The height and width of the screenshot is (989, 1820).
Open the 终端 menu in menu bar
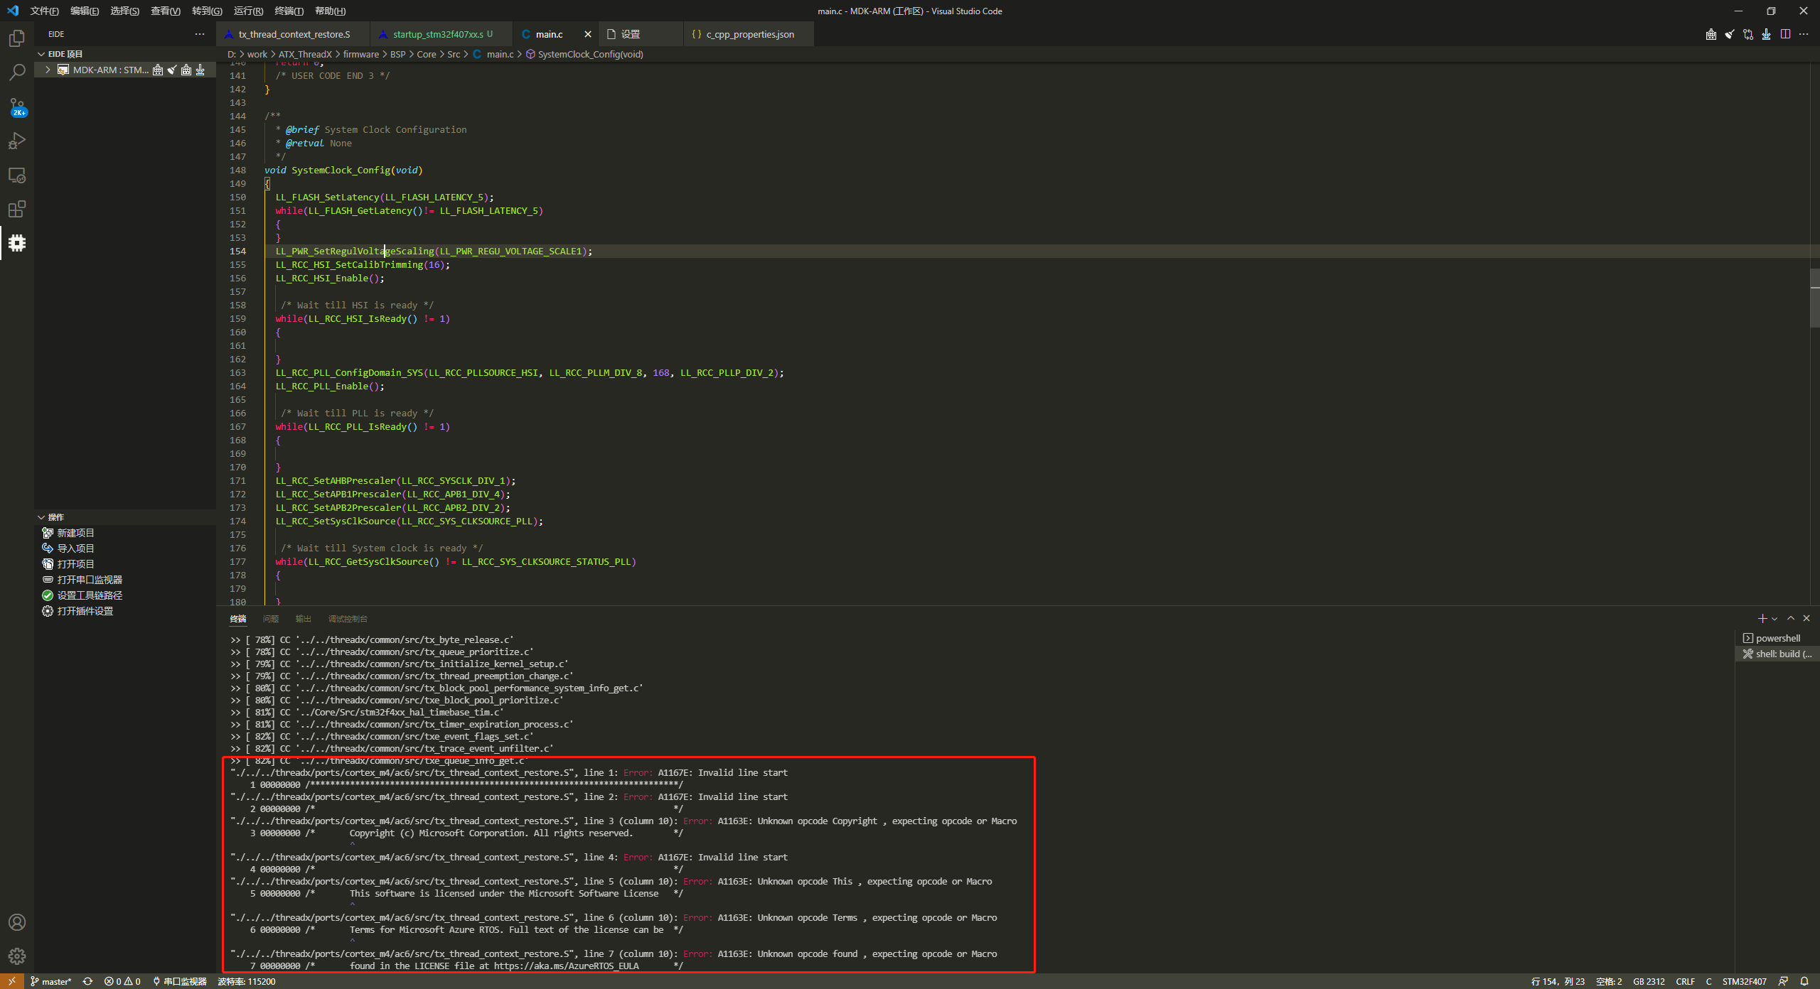tap(289, 11)
